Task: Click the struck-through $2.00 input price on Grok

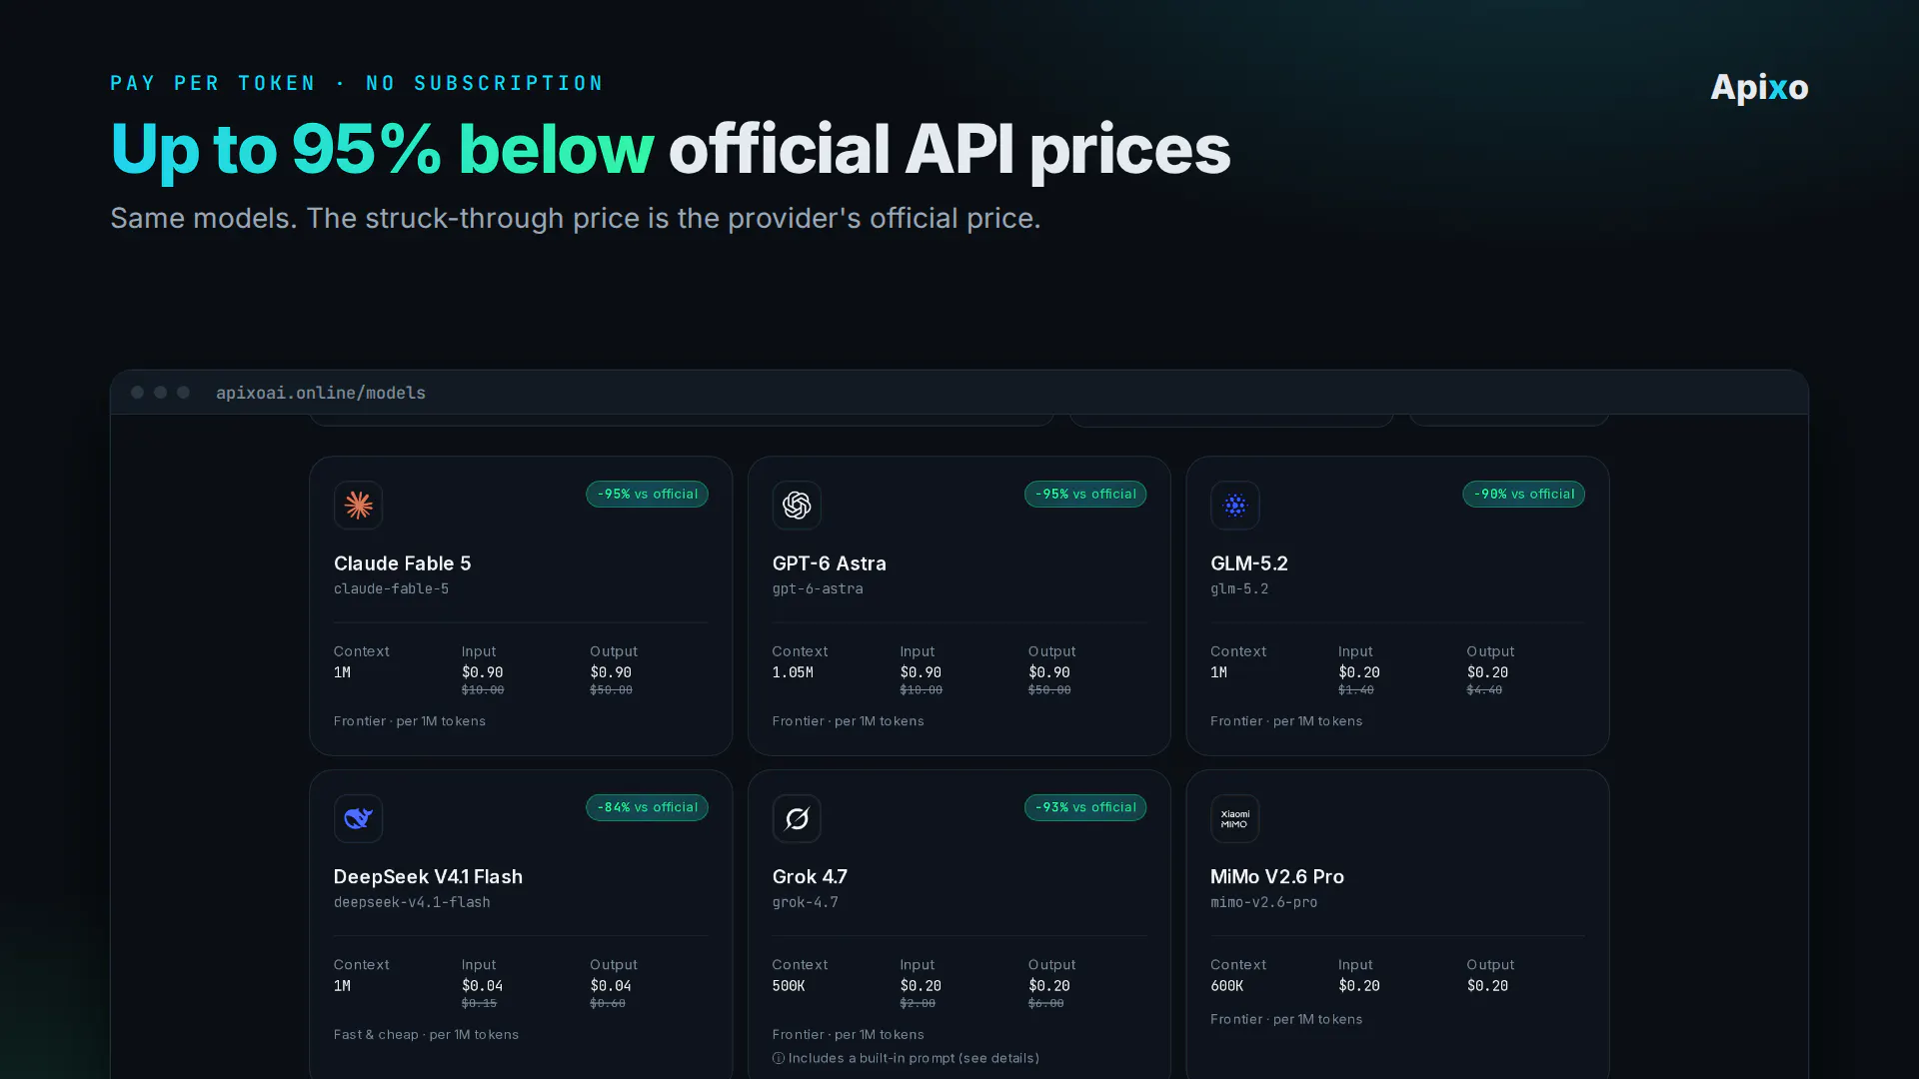Action: [x=918, y=1003]
